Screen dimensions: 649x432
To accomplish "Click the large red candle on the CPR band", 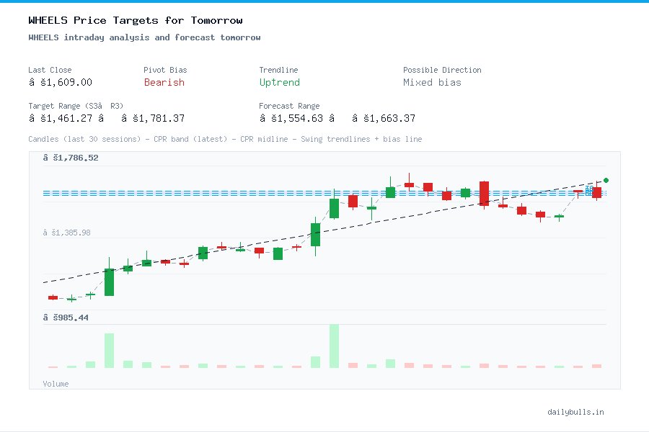I will [x=484, y=194].
